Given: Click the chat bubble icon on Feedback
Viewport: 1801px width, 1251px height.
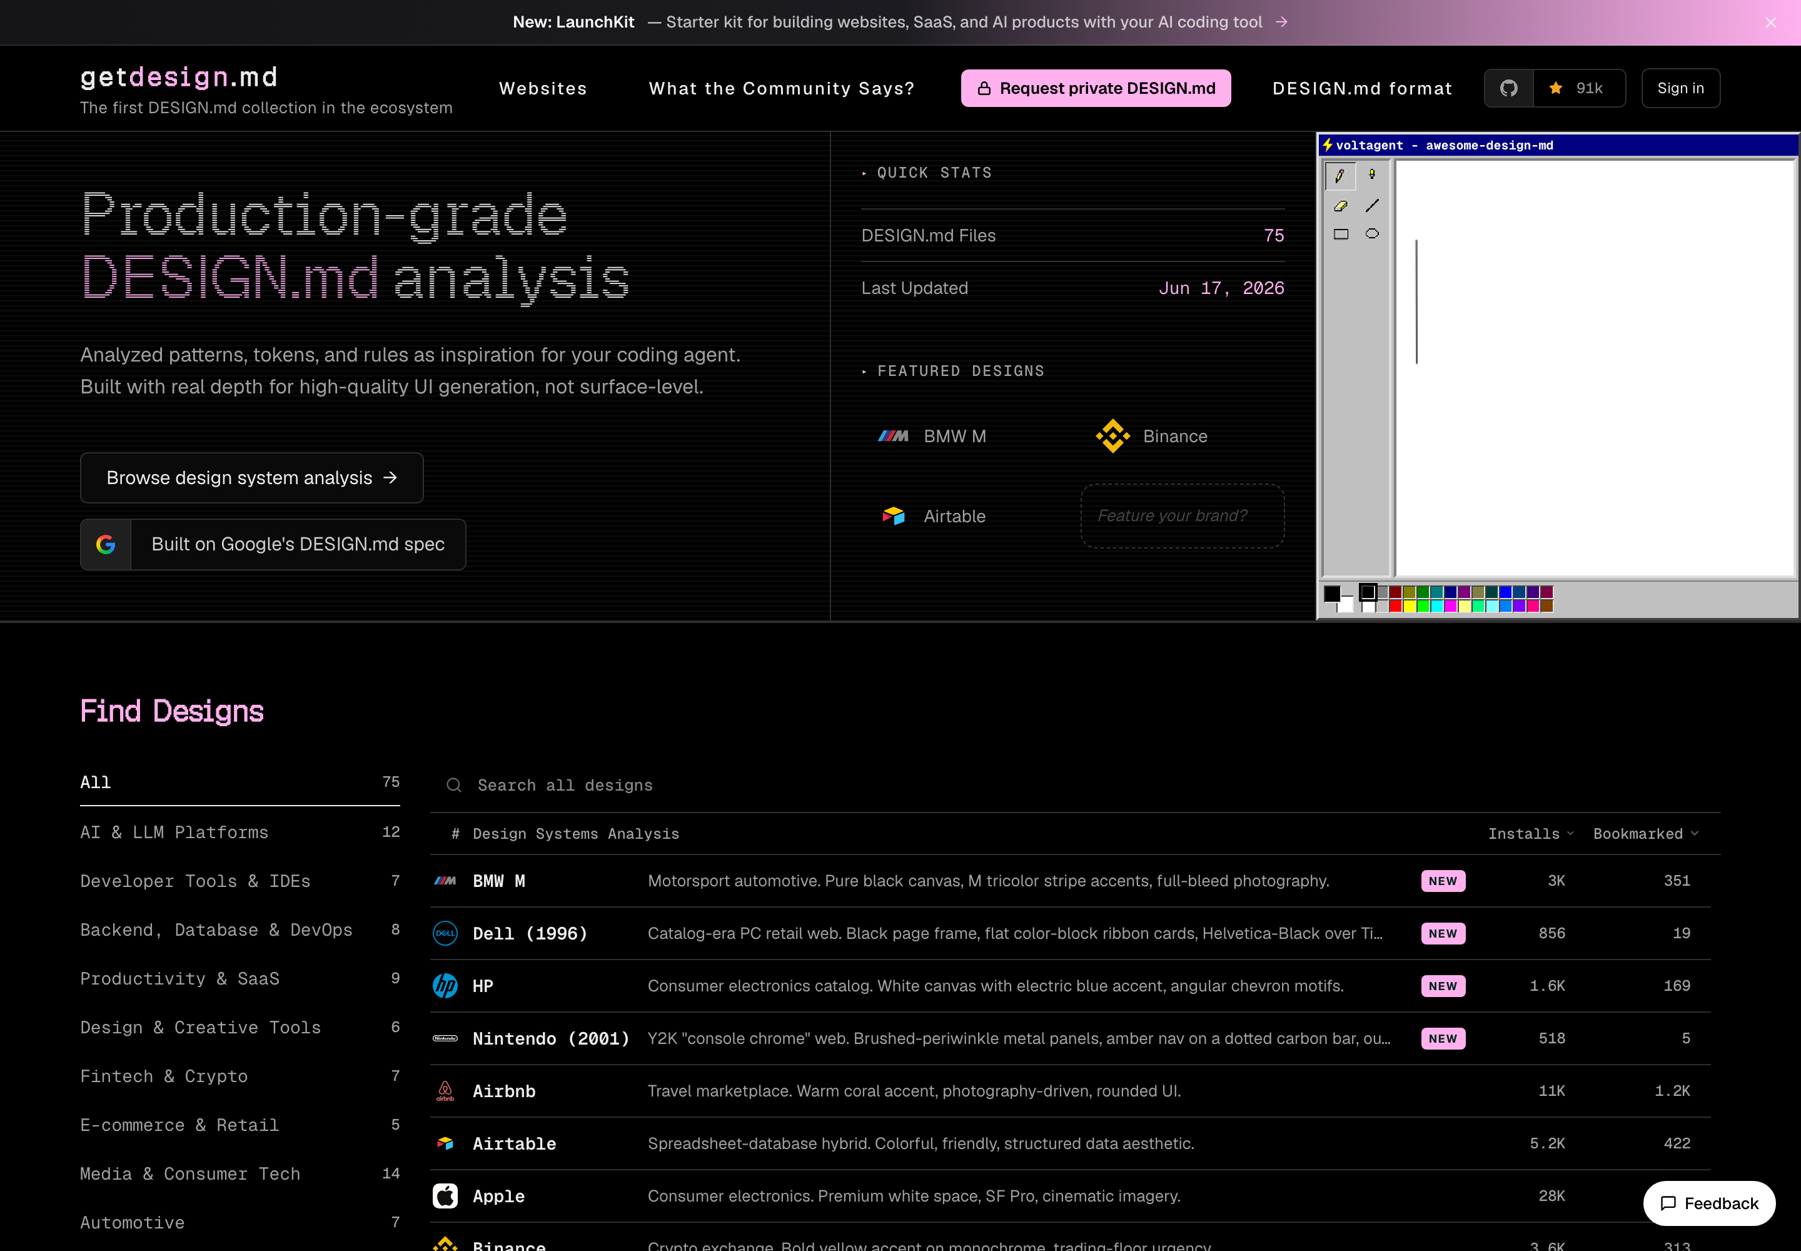Looking at the screenshot, I should 1668,1203.
